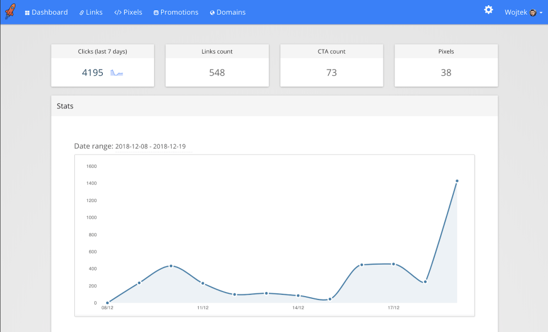Click the 17/12 x-axis label
Screen dimensions: 548x332
tap(393, 307)
